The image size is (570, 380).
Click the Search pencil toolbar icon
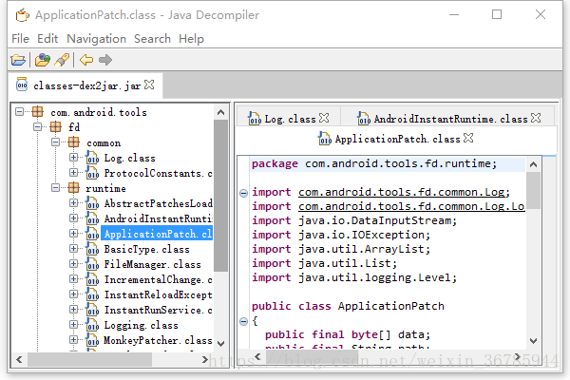(x=62, y=60)
